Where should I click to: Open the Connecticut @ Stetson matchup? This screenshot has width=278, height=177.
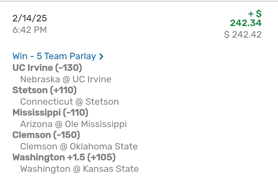point(69,102)
